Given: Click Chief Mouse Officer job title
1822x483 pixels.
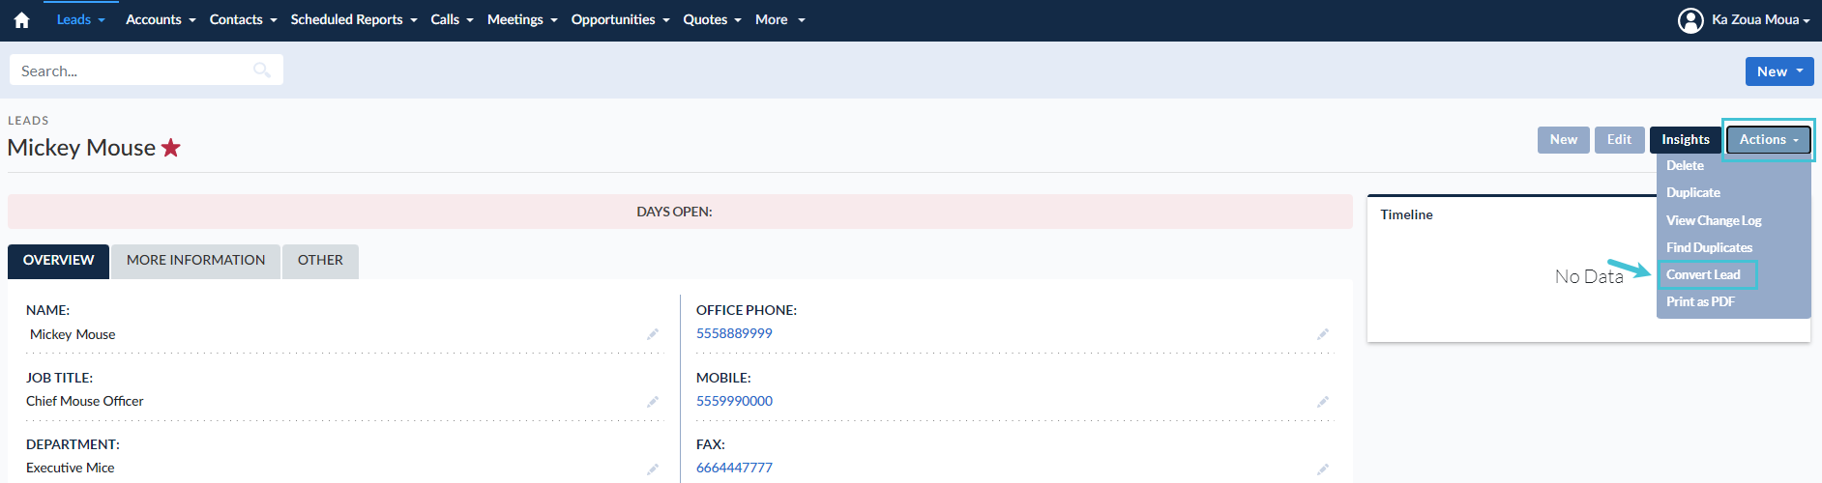Looking at the screenshot, I should (x=84, y=401).
